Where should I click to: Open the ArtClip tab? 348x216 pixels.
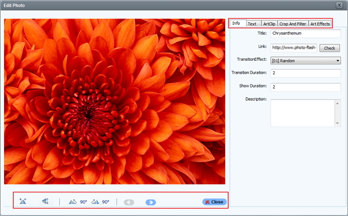point(269,24)
